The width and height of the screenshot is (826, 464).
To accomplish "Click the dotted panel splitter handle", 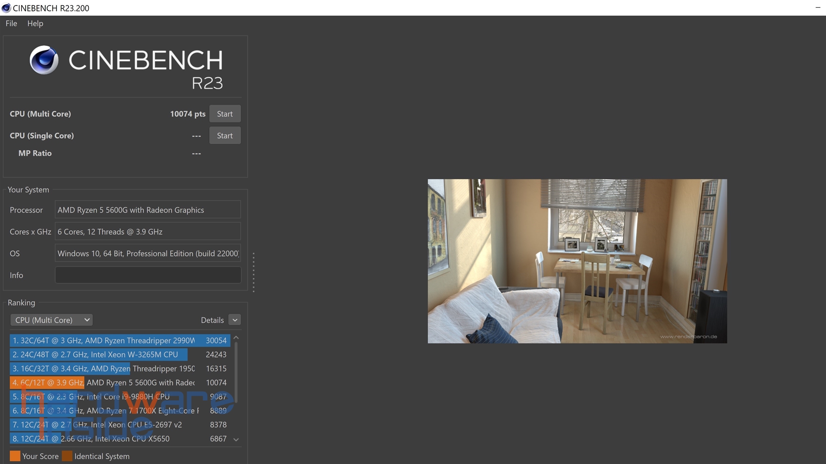I will [254, 272].
